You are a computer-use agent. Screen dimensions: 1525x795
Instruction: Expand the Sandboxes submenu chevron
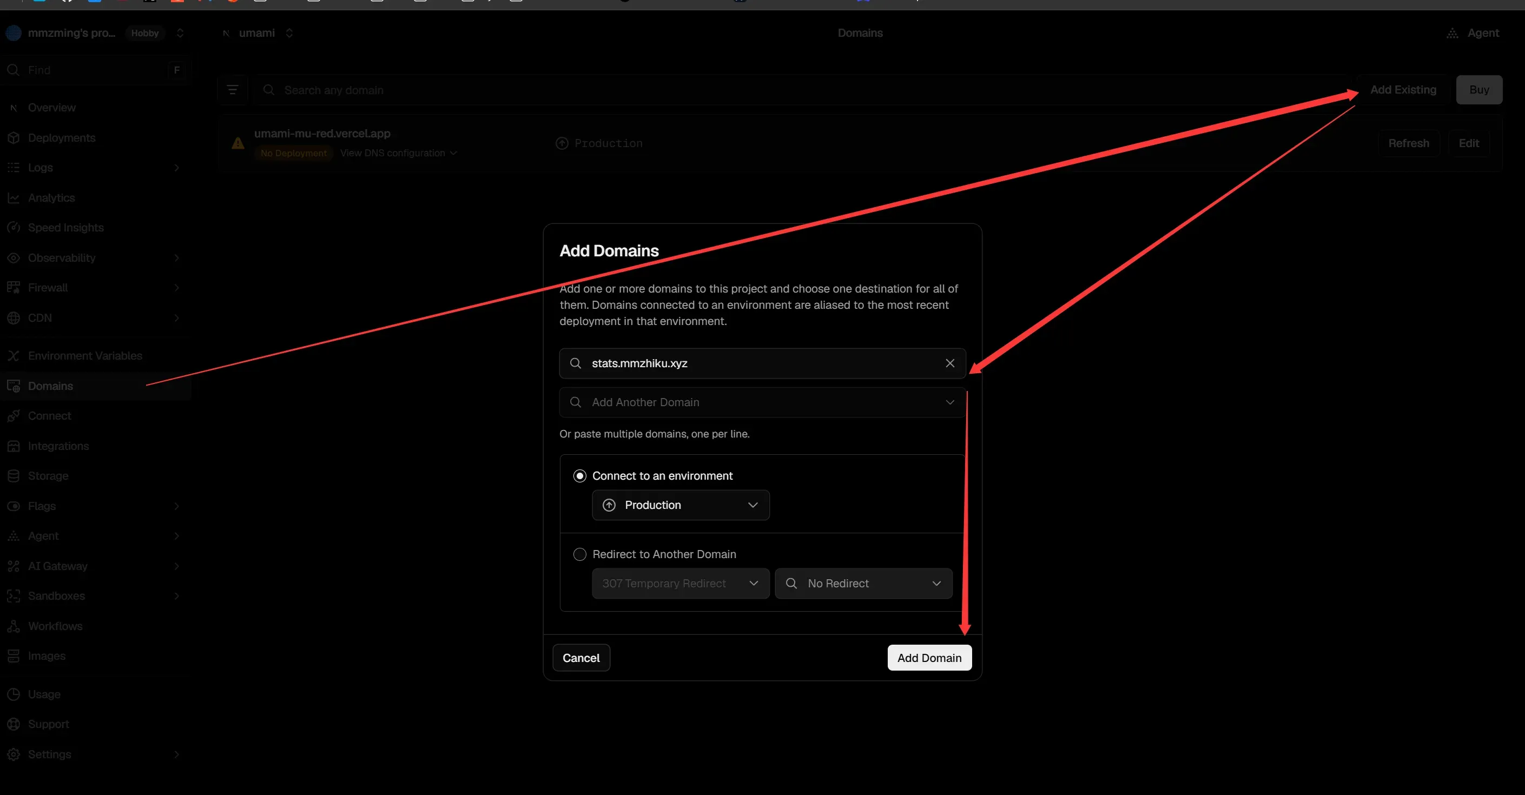point(176,596)
